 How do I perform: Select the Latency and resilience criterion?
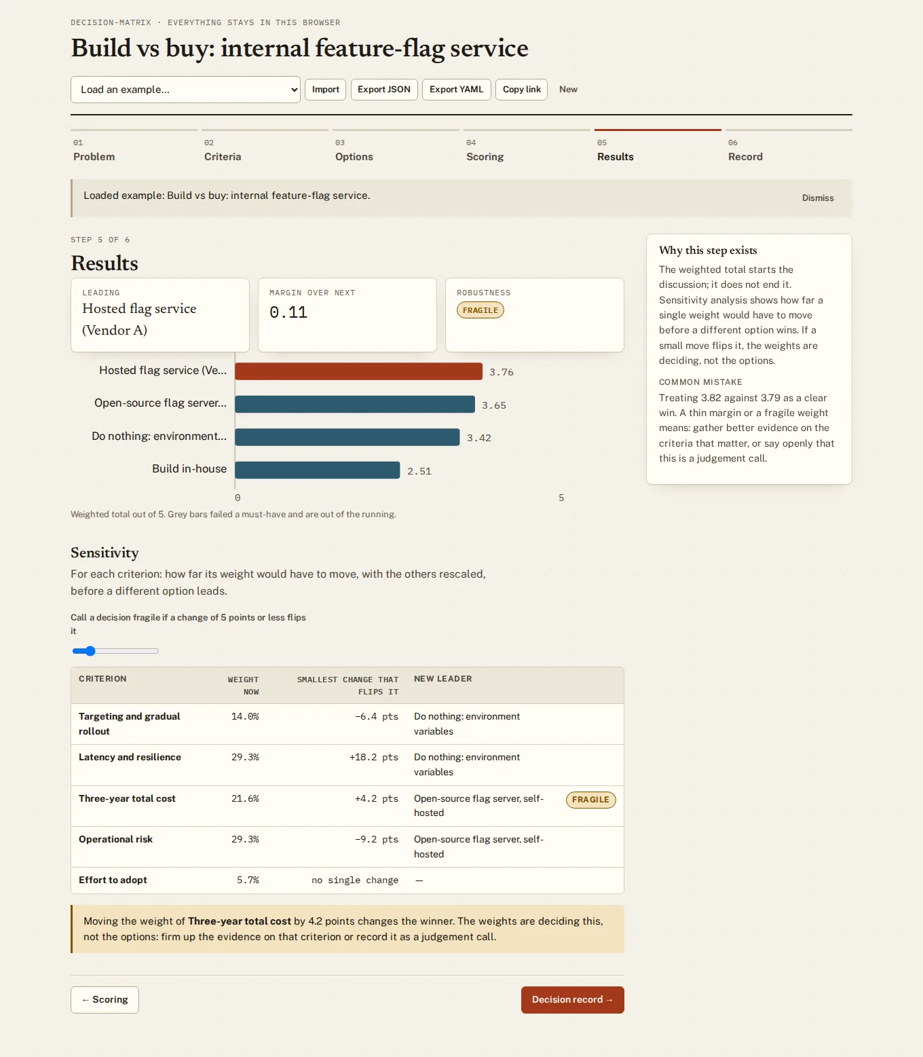click(130, 757)
